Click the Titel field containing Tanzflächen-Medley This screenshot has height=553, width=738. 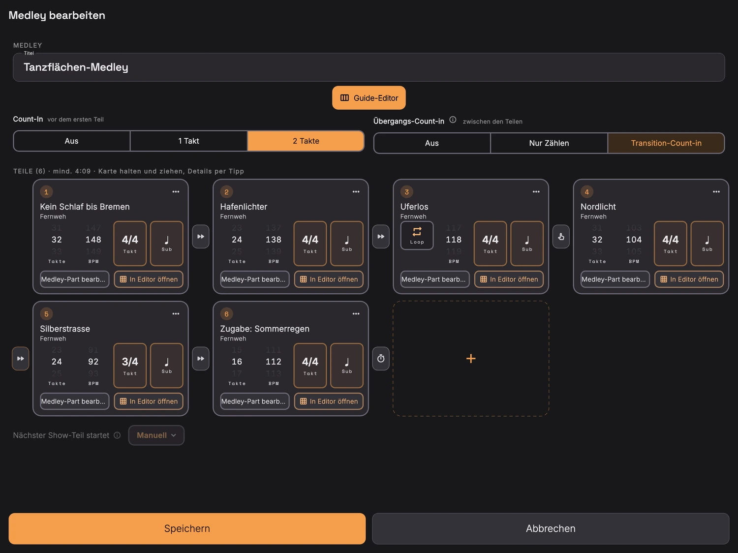(x=369, y=67)
